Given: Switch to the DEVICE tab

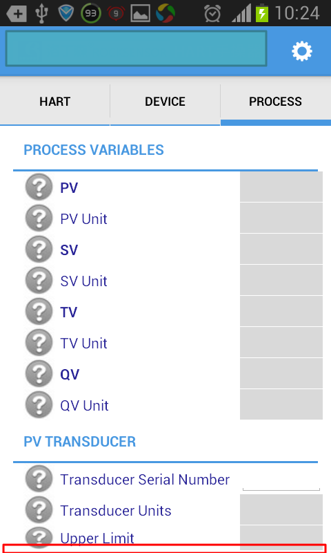Looking at the screenshot, I should point(165,102).
